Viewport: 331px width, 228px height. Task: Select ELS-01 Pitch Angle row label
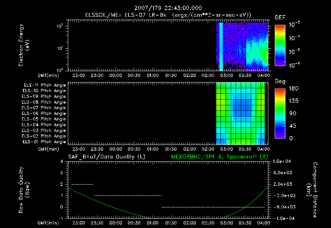(x=44, y=142)
